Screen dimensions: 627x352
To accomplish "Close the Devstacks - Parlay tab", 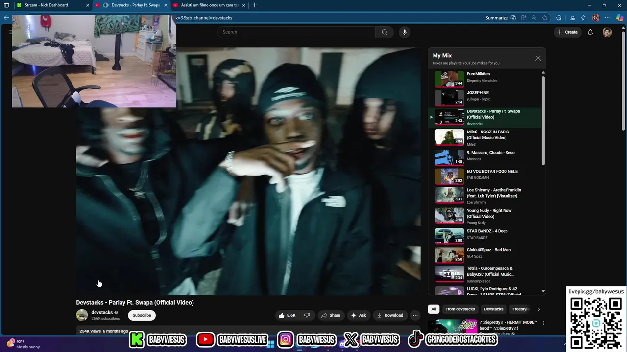I will tap(166, 5).
